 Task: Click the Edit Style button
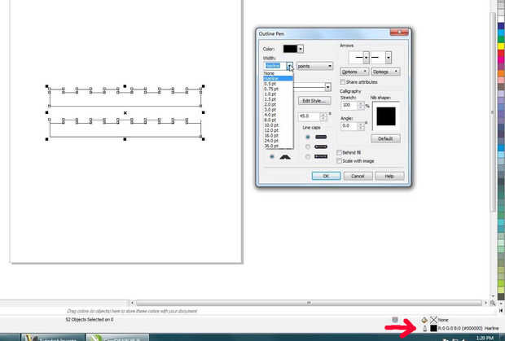(314, 101)
